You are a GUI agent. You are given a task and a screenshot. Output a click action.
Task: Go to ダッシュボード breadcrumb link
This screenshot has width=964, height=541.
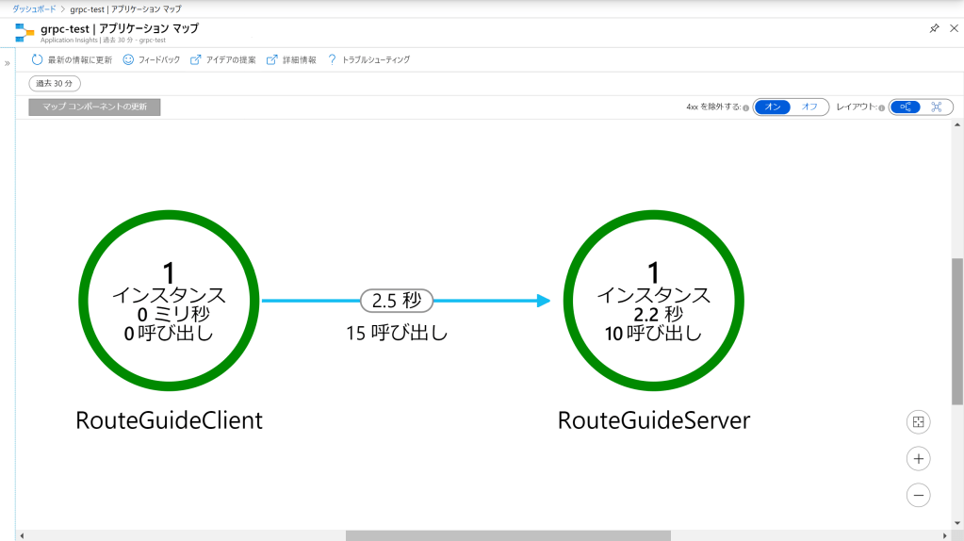pyautogui.click(x=32, y=8)
